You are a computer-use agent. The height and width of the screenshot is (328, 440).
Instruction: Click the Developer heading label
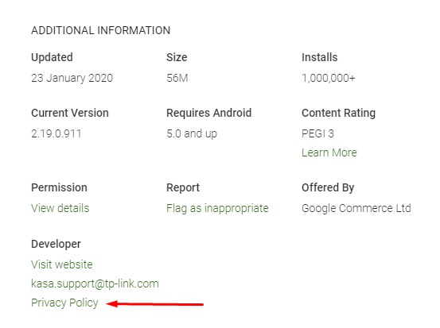(56, 244)
